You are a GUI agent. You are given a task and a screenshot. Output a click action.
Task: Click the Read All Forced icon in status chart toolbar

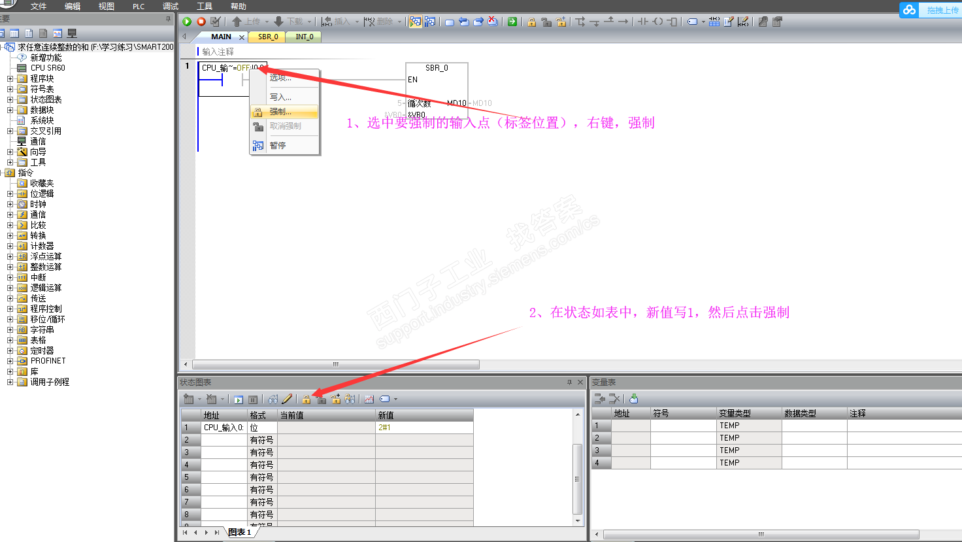point(350,399)
